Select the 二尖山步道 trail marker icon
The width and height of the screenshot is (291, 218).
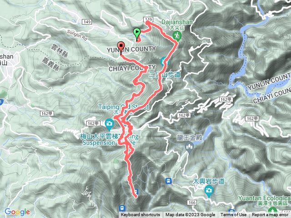(x=164, y=62)
